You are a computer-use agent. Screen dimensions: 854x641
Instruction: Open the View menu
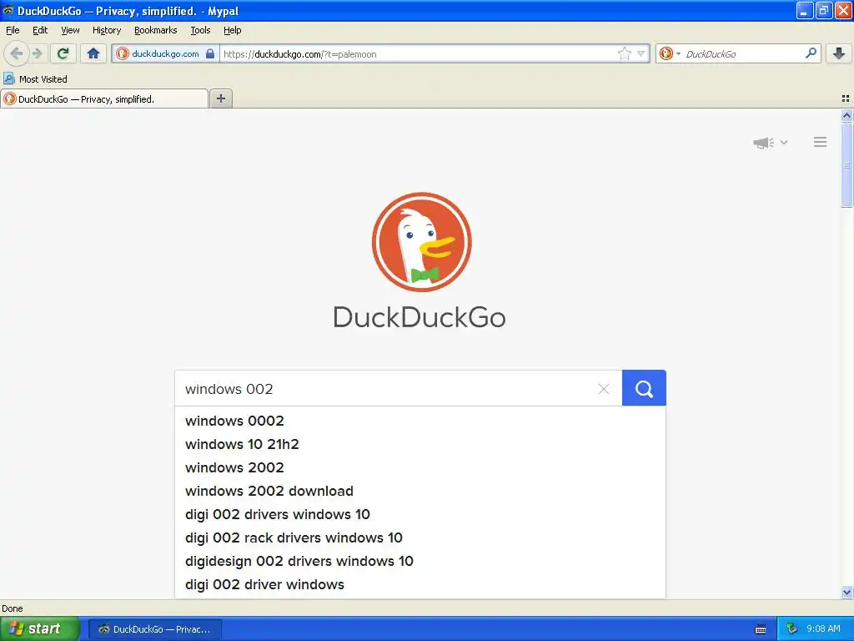(70, 30)
